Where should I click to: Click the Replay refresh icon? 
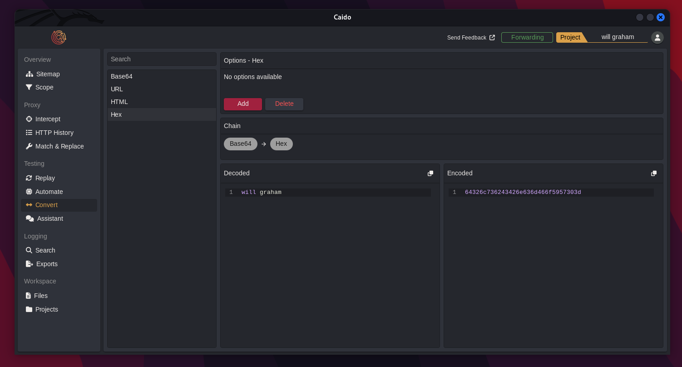click(x=29, y=178)
